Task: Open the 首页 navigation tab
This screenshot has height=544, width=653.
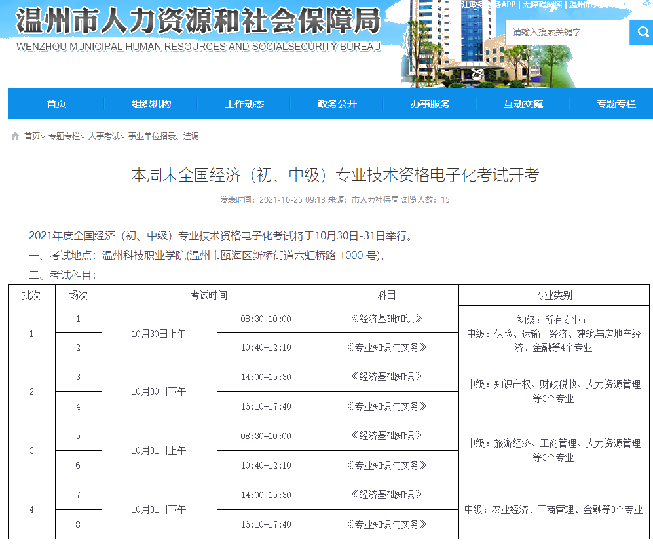Action: click(x=56, y=104)
